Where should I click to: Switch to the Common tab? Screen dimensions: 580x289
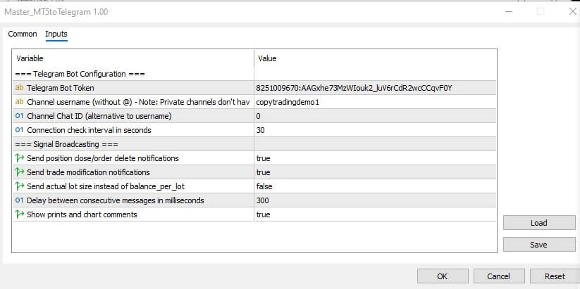[x=23, y=34]
